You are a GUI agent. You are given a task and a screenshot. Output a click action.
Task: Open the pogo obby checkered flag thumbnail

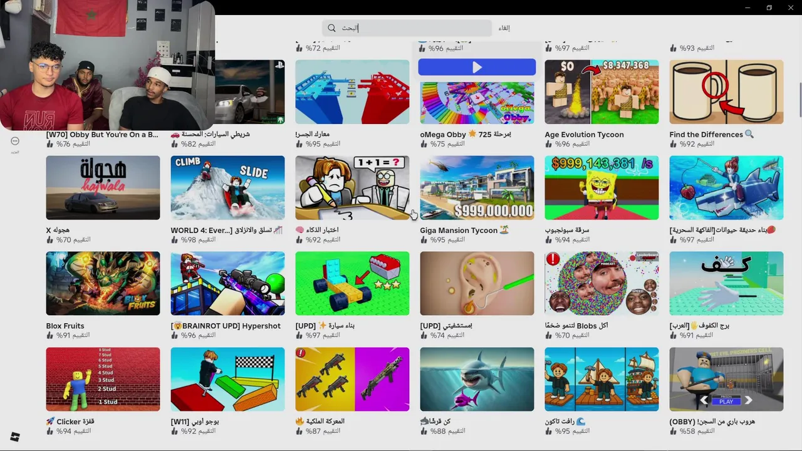pyautogui.click(x=227, y=380)
